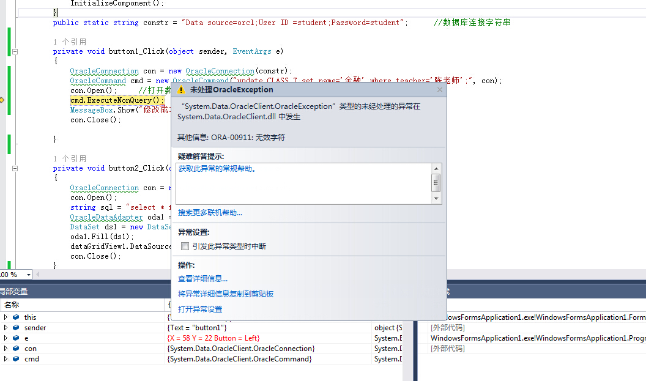Click the variable icon beside 'sender'
This screenshot has width=646, height=381.
tap(16, 327)
